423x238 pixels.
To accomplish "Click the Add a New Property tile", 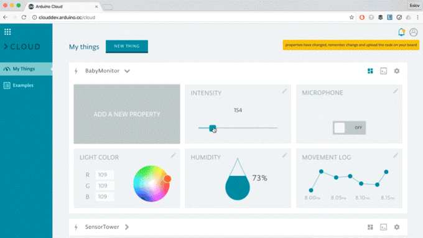I will (x=127, y=114).
